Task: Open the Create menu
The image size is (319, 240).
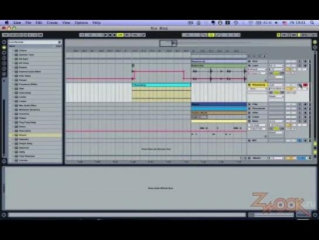Action: [x=52, y=23]
